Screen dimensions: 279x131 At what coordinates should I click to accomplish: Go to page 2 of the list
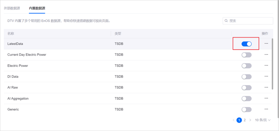coord(245,120)
